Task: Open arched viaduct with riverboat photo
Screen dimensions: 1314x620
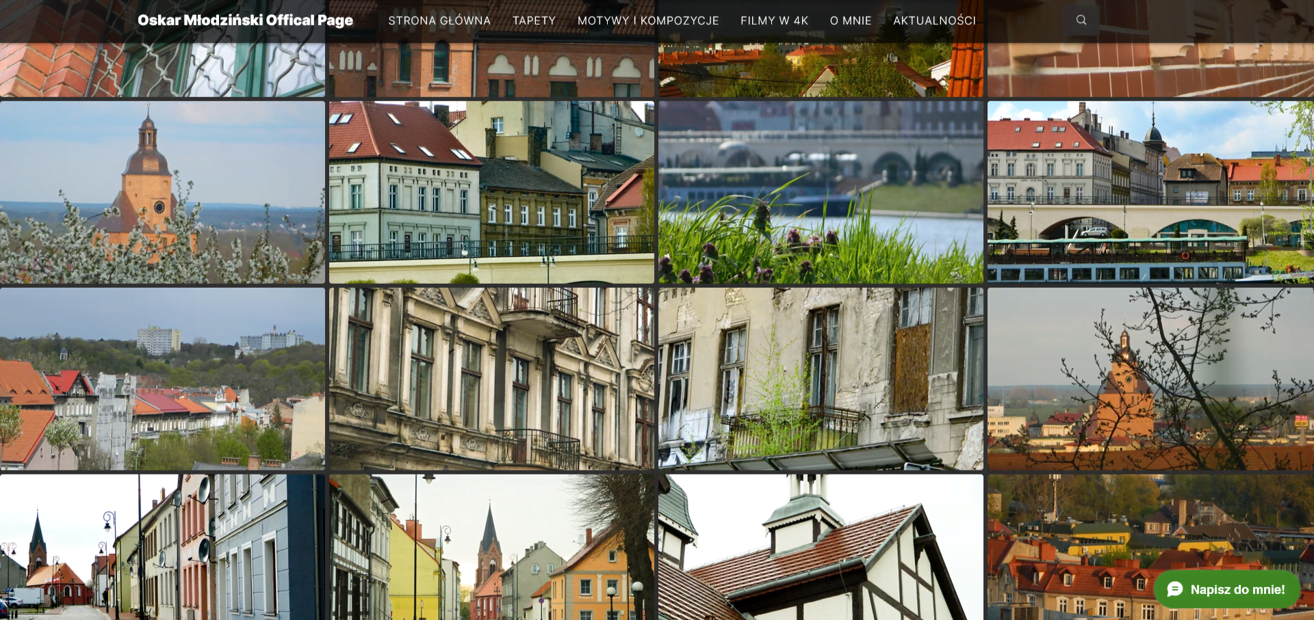Action: (x=1150, y=192)
